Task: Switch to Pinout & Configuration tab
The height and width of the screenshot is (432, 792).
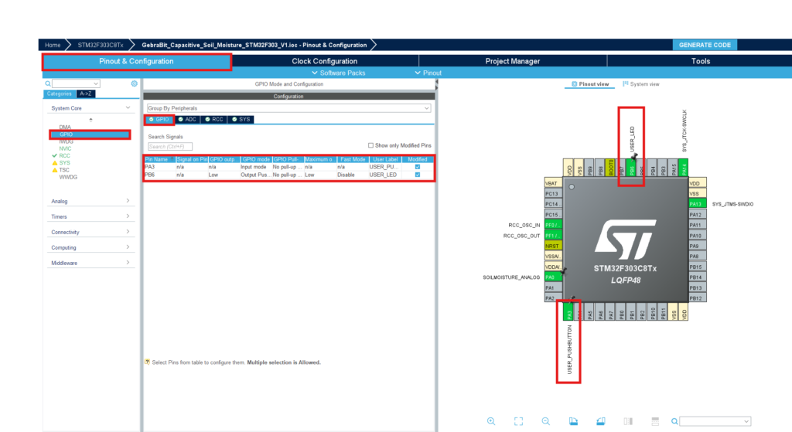Action: click(x=136, y=61)
